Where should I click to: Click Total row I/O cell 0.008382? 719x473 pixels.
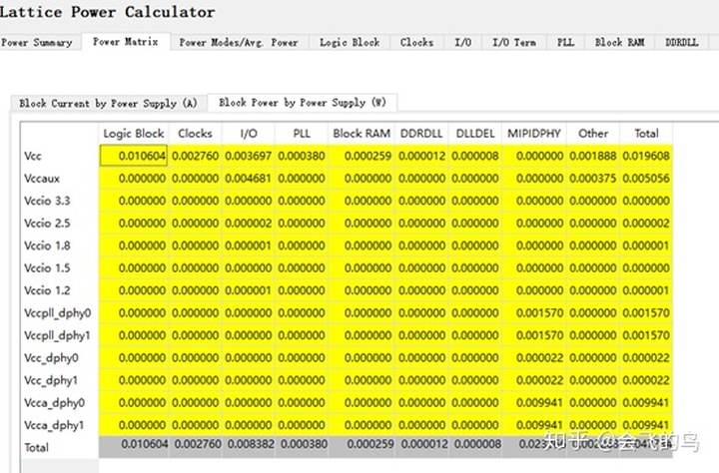(x=249, y=447)
